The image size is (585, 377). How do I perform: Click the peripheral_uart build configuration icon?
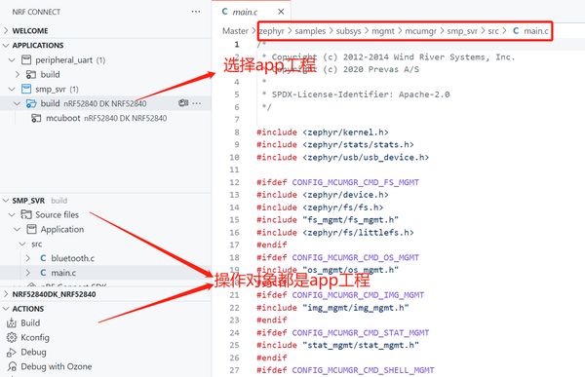31,74
